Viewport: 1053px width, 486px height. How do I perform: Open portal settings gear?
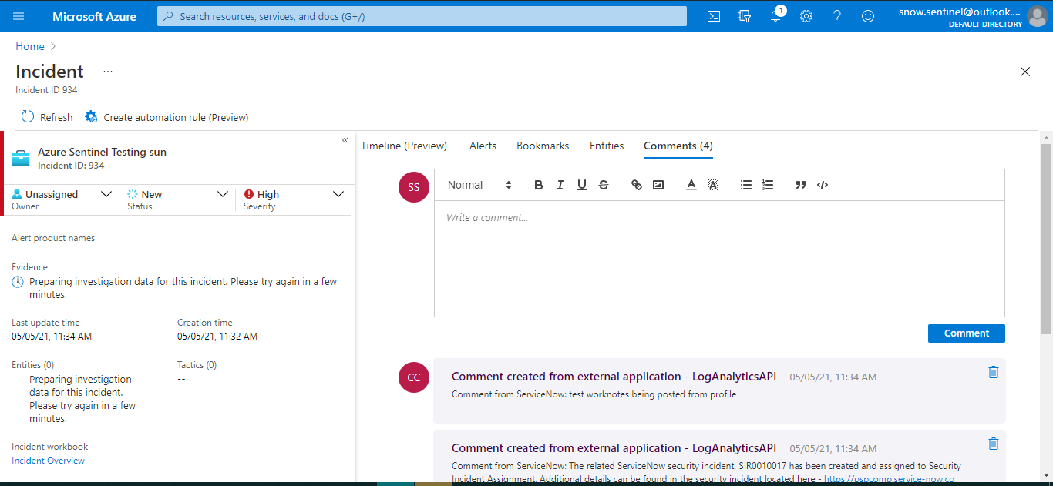coord(806,16)
